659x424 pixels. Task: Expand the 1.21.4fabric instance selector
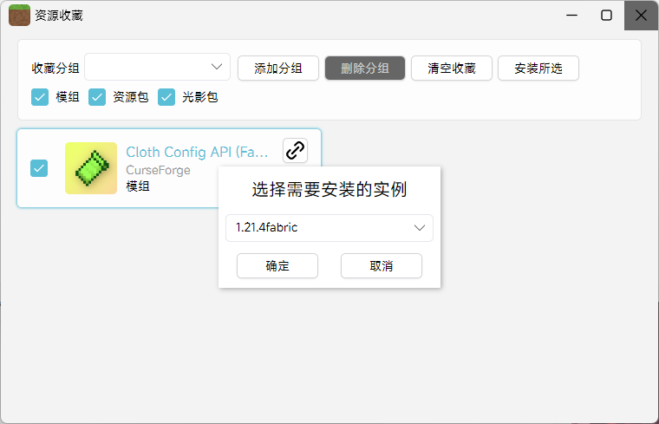[329, 228]
